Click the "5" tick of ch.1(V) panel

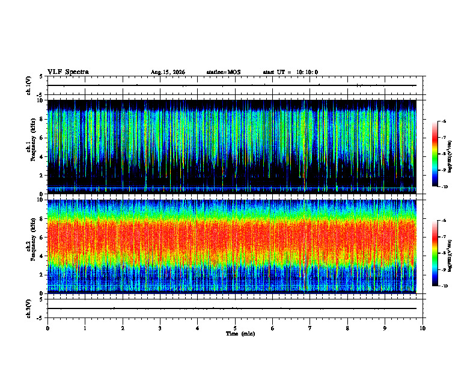(42, 76)
